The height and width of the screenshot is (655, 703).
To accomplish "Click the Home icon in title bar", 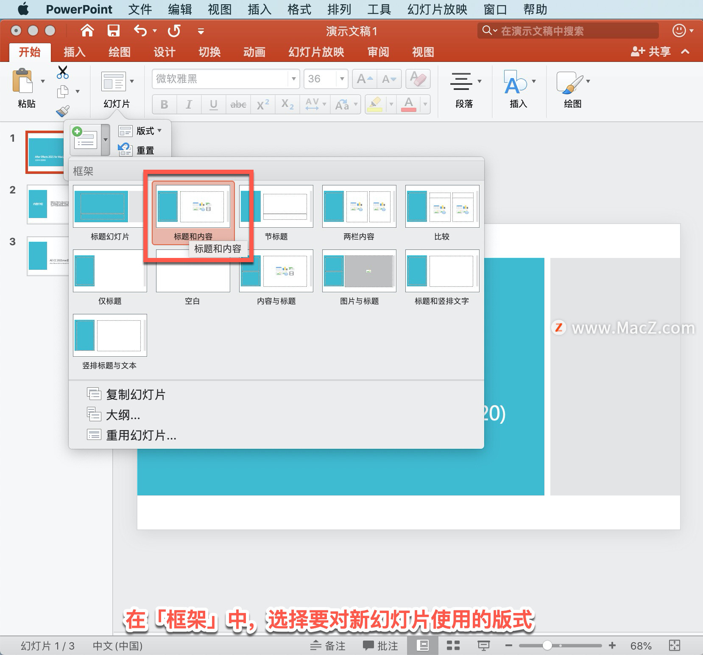I will [x=87, y=31].
